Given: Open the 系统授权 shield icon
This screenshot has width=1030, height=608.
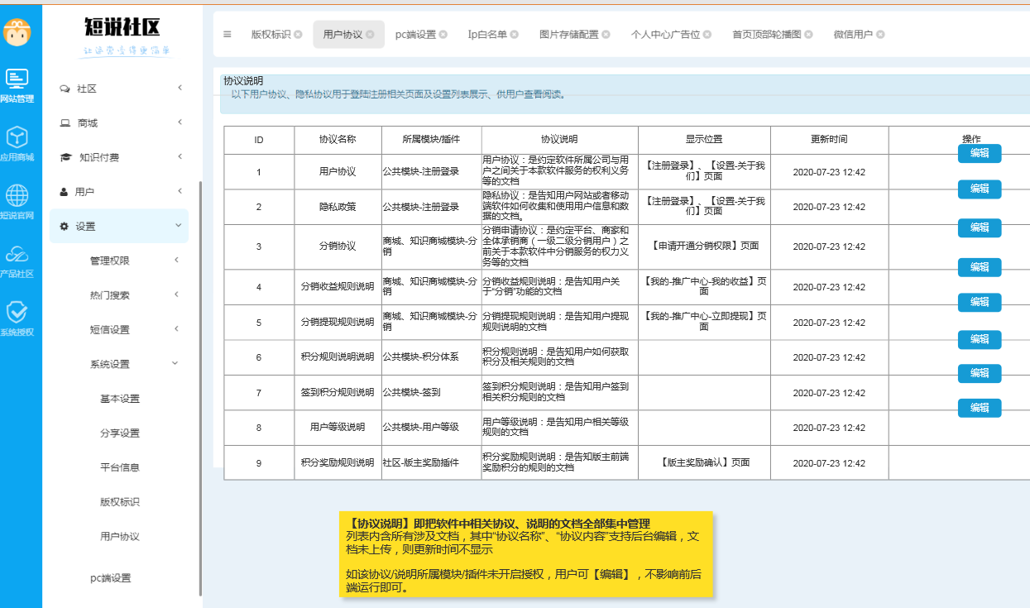Looking at the screenshot, I should click(x=17, y=312).
